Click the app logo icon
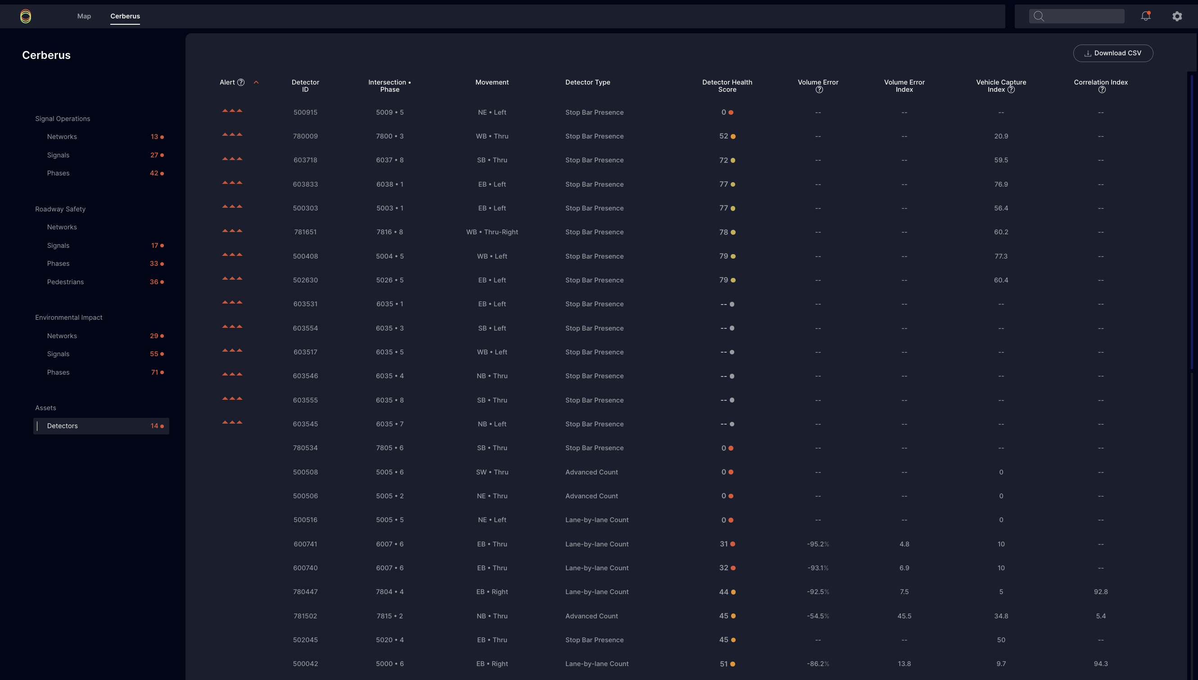The height and width of the screenshot is (680, 1198). click(x=26, y=16)
